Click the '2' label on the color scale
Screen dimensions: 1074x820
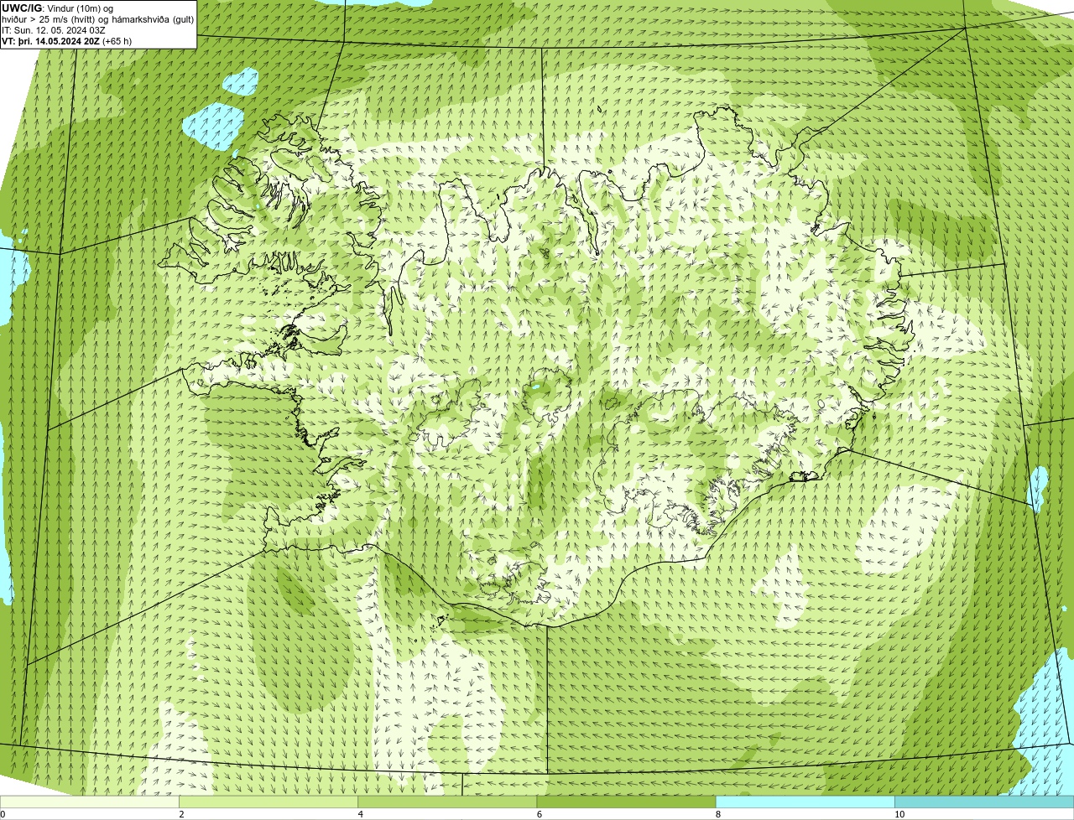point(181,814)
